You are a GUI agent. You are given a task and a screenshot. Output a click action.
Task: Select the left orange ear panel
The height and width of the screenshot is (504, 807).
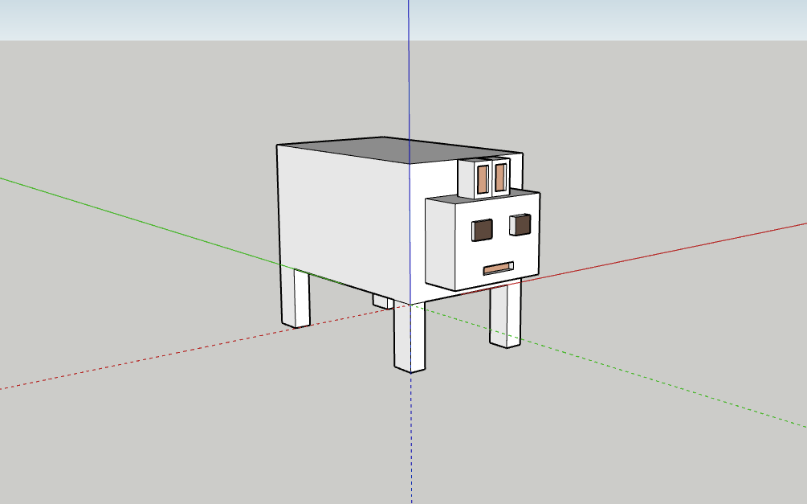coord(483,178)
